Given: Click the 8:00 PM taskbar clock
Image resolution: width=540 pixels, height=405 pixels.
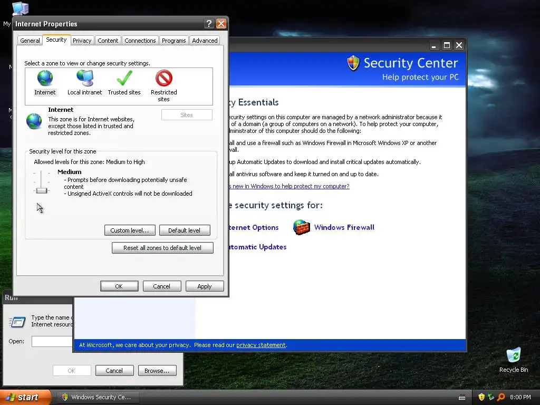Looking at the screenshot, I should tap(520, 397).
